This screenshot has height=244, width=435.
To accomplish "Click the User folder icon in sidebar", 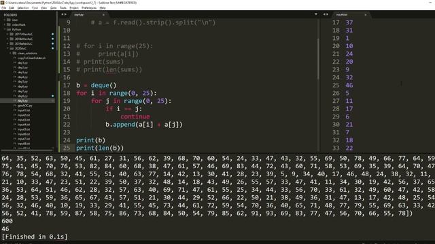I will [9, 20].
